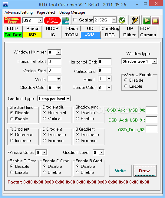Switch to the TCON tab

71,35
